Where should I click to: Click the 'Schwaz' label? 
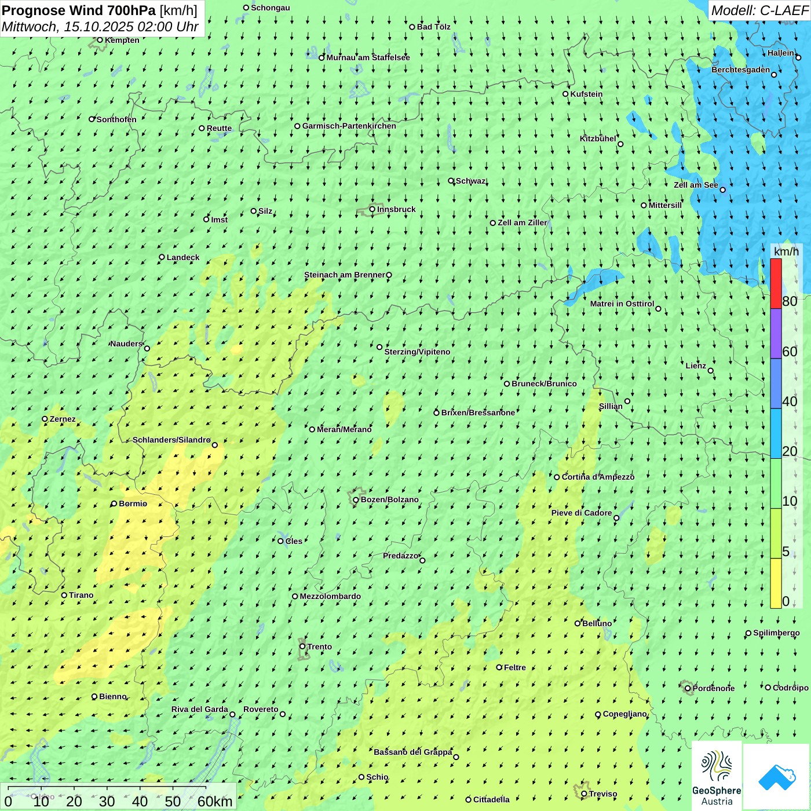[470, 181]
